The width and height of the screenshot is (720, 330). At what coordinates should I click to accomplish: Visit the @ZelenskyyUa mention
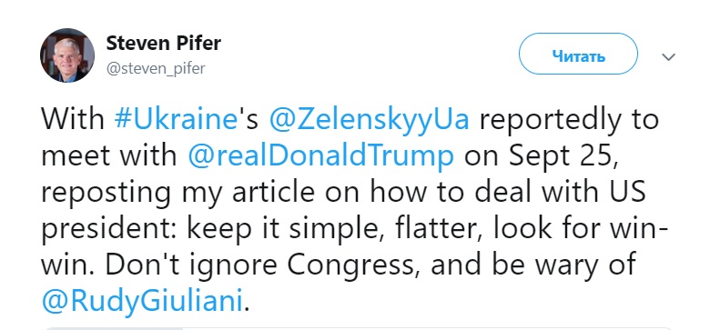[369, 120]
